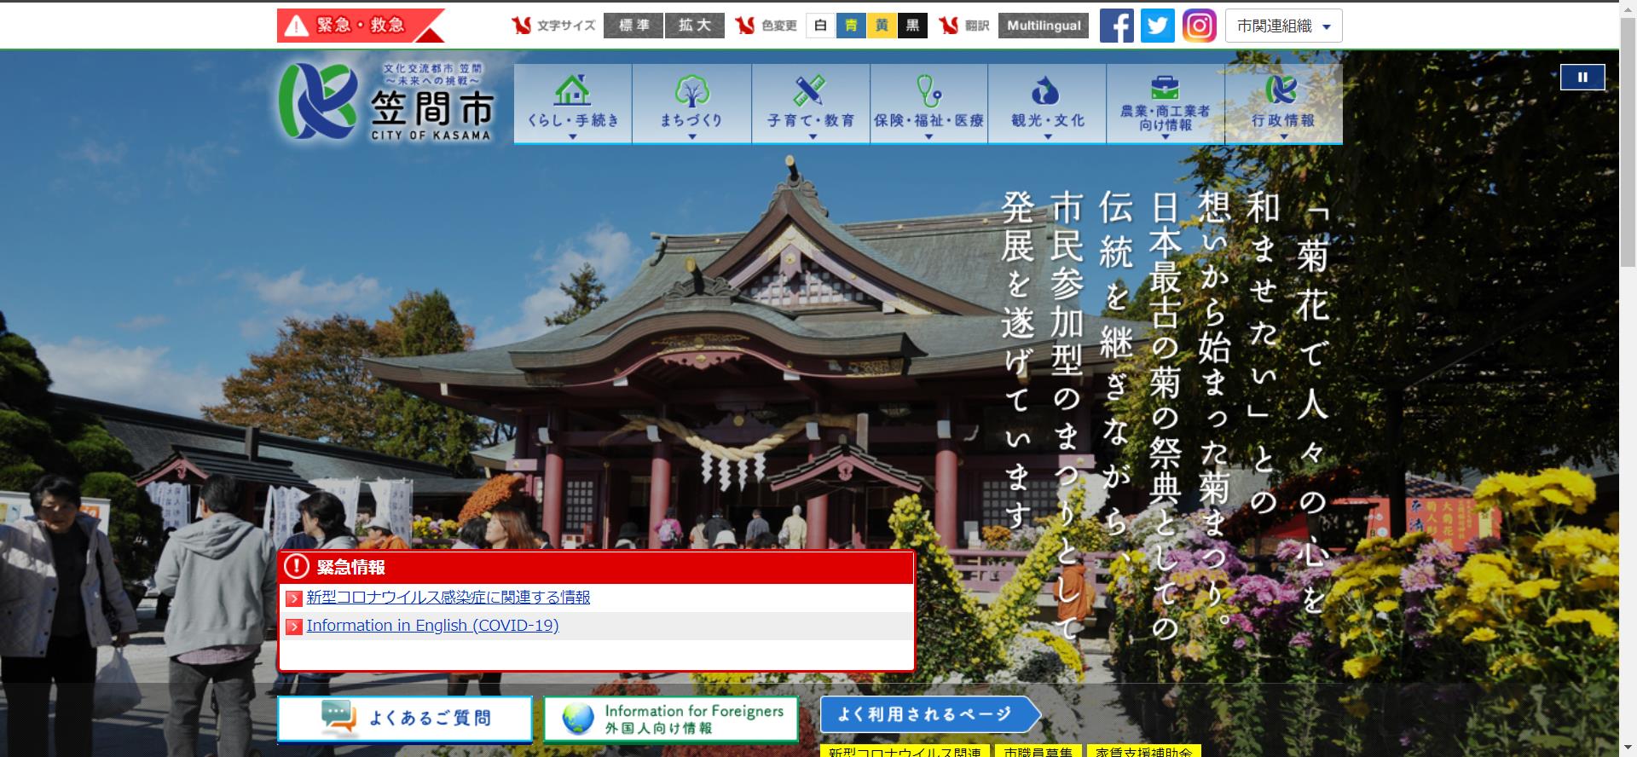Open the Twitter icon link
The height and width of the screenshot is (757, 1637).
[x=1157, y=26]
